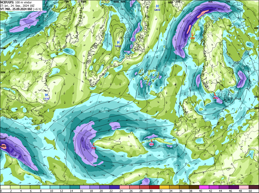Pick the indigo 22–24 legend swatch
This screenshot has height=193, width=259.
point(114,187)
